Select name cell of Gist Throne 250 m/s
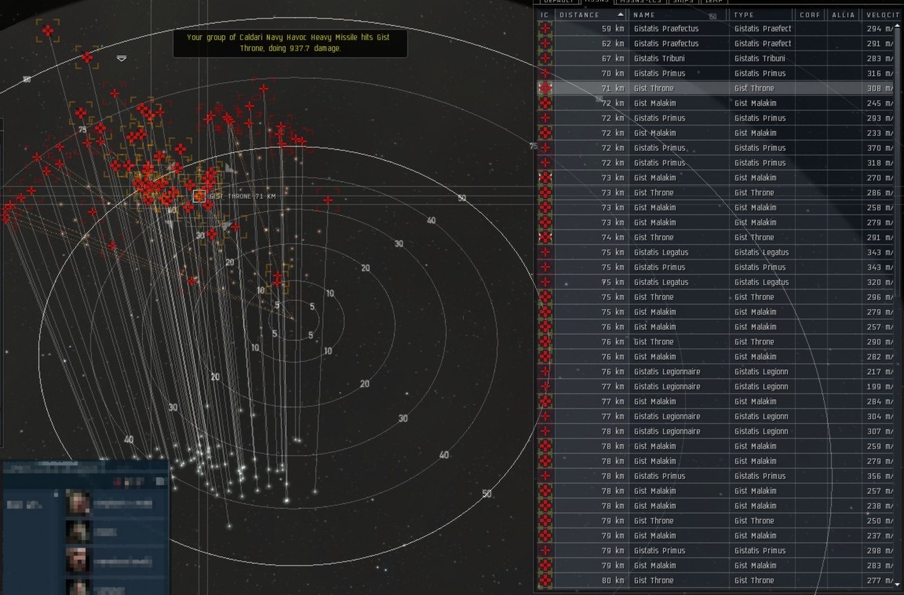The width and height of the screenshot is (904, 595). coord(679,520)
